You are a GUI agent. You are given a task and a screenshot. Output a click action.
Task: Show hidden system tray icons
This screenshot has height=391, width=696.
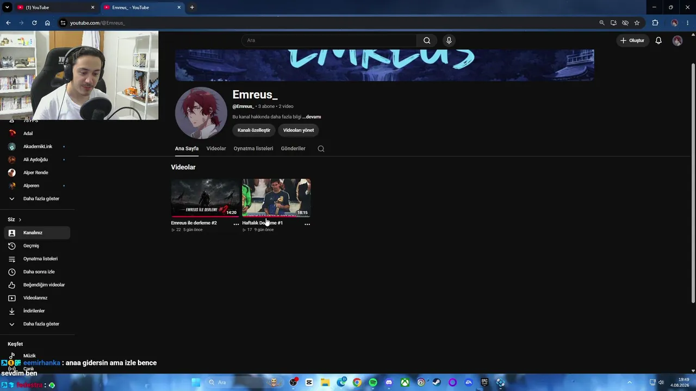(630, 382)
